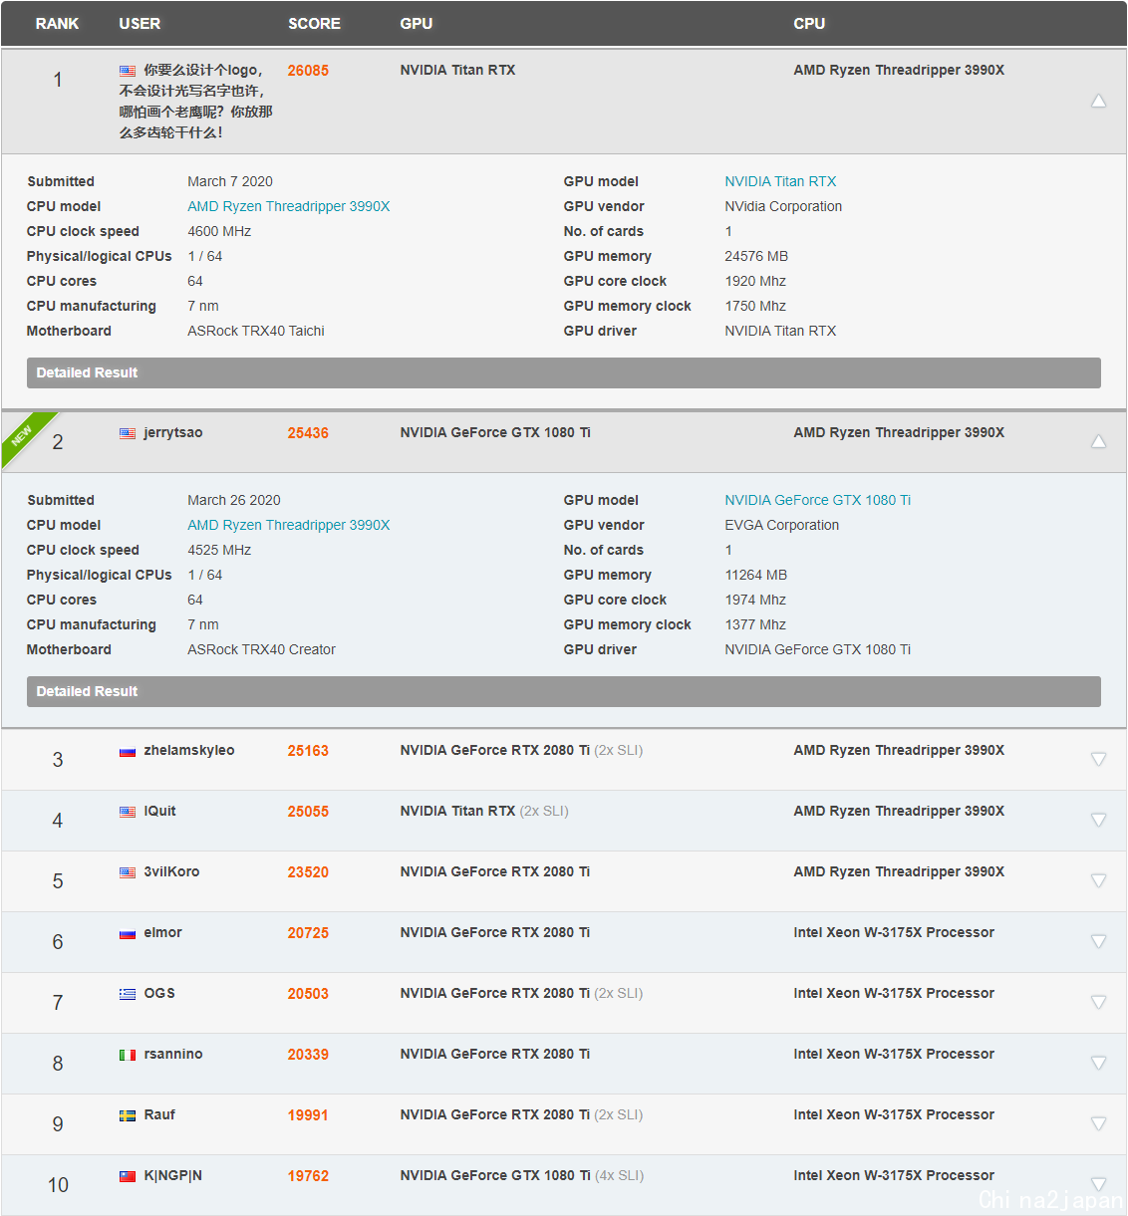Screen dimensions: 1128x1216
Task: Expand elmor row details arrow
Action: pos(1098,941)
